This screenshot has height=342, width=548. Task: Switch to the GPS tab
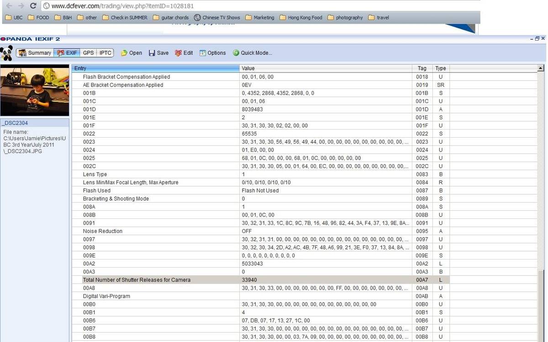(x=88, y=53)
